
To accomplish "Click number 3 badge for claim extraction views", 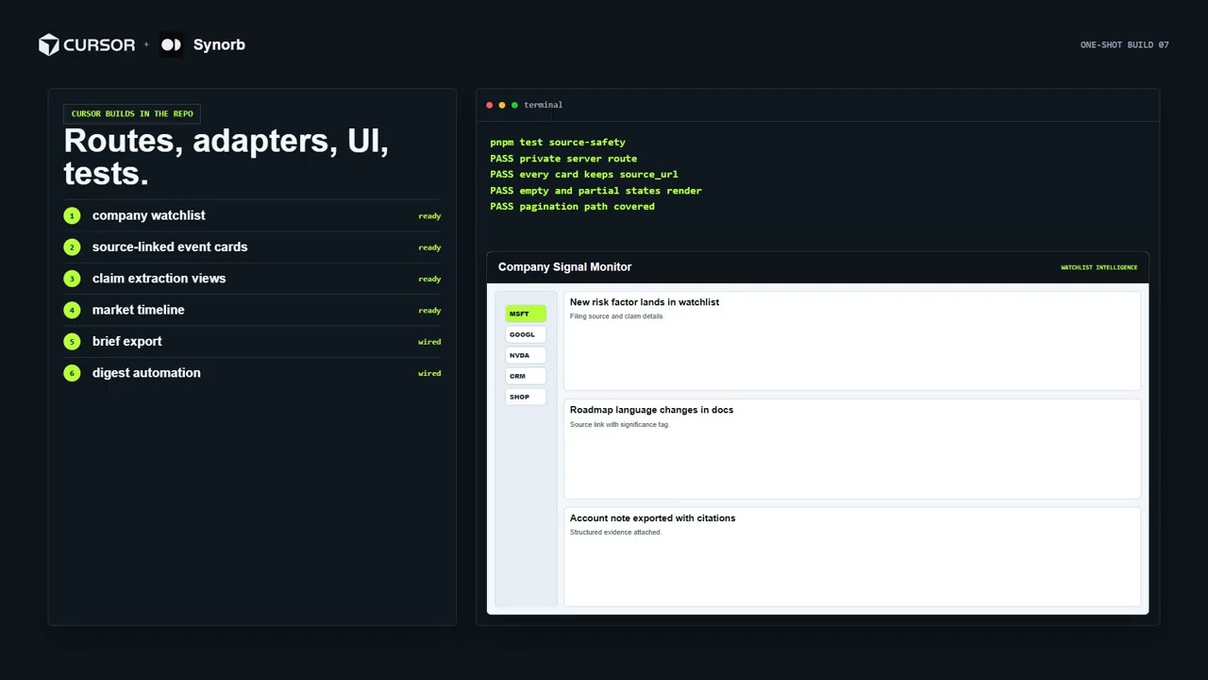I will pos(72,279).
